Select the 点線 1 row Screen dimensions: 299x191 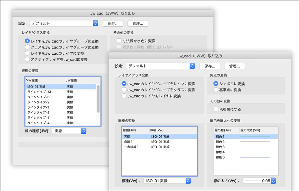point(160,142)
